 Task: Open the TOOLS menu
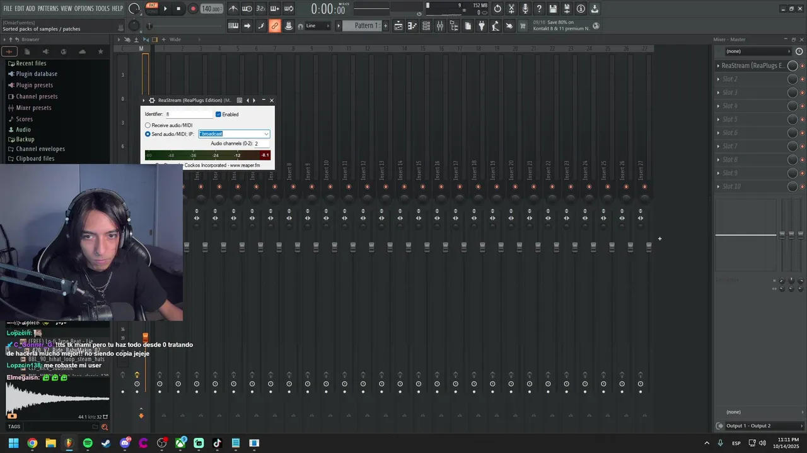(x=102, y=8)
